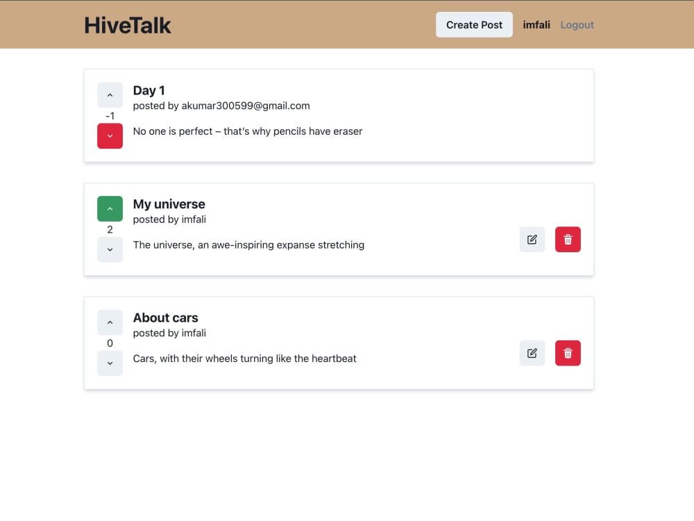Delete the "My universe" post

click(568, 240)
